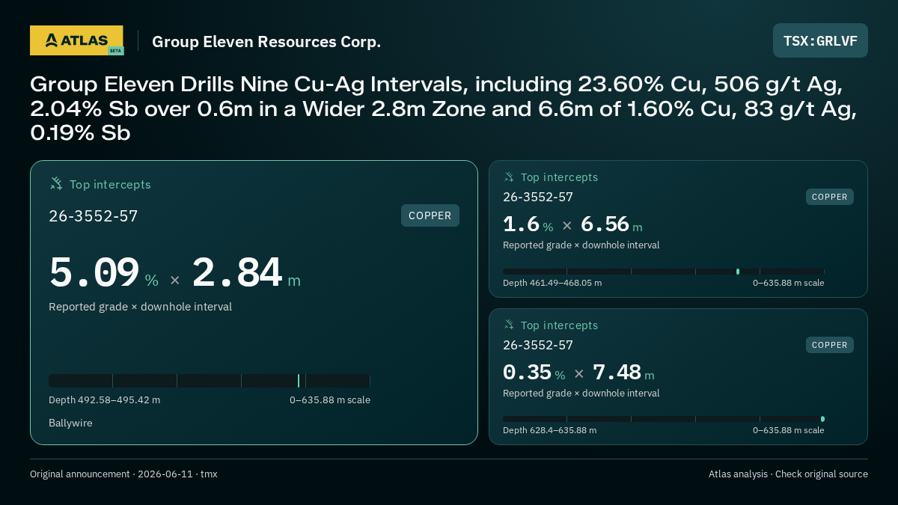Click the Depth 461.49–468.05 m text
This screenshot has height=505, width=898.
(x=552, y=283)
